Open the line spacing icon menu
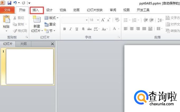The width and height of the screenshot is (180, 112). click(160, 20)
